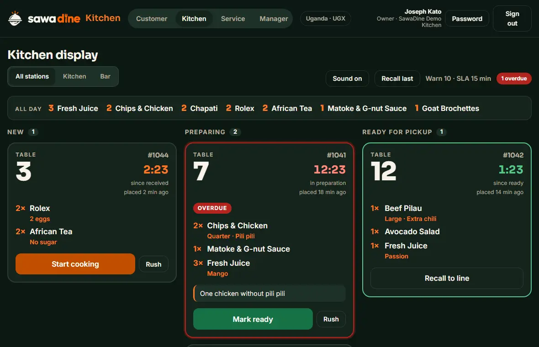Click the 1:23 since ready timer
Viewport: 539px width, 347px height.
pyautogui.click(x=511, y=169)
